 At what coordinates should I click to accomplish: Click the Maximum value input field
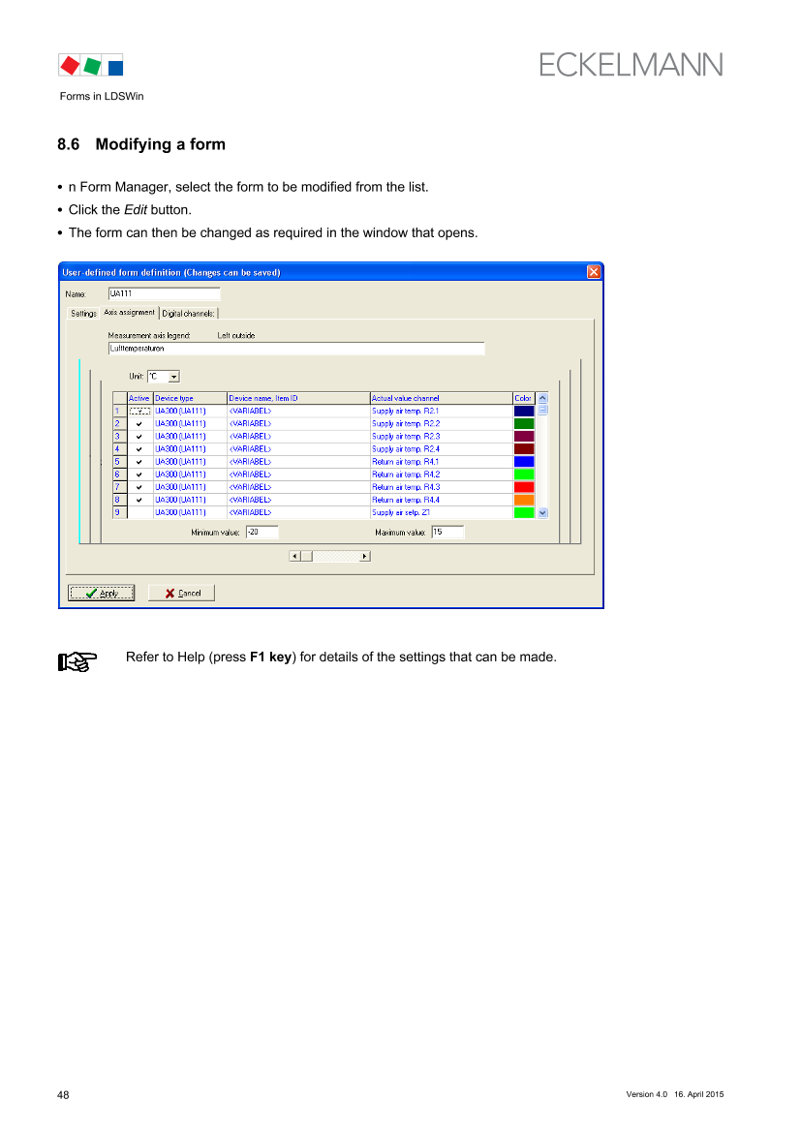tap(447, 533)
